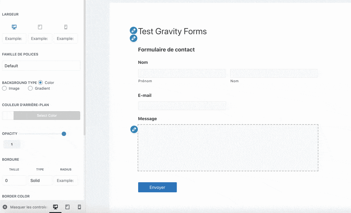Click Test Gravity Forms page title
This screenshot has width=351, height=213.
[172, 31]
